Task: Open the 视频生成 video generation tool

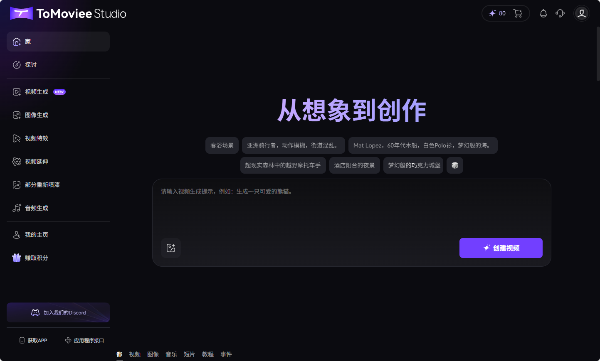Action: [x=37, y=91]
